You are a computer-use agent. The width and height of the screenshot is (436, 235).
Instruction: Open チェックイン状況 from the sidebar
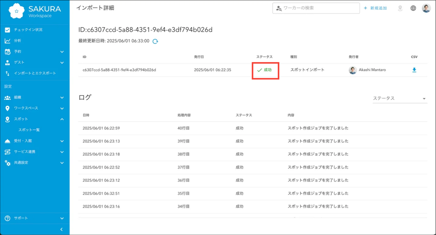[x=28, y=30]
